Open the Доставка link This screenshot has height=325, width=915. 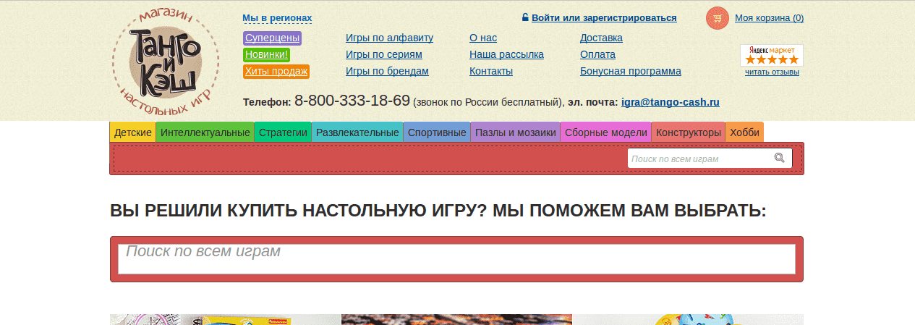601,38
